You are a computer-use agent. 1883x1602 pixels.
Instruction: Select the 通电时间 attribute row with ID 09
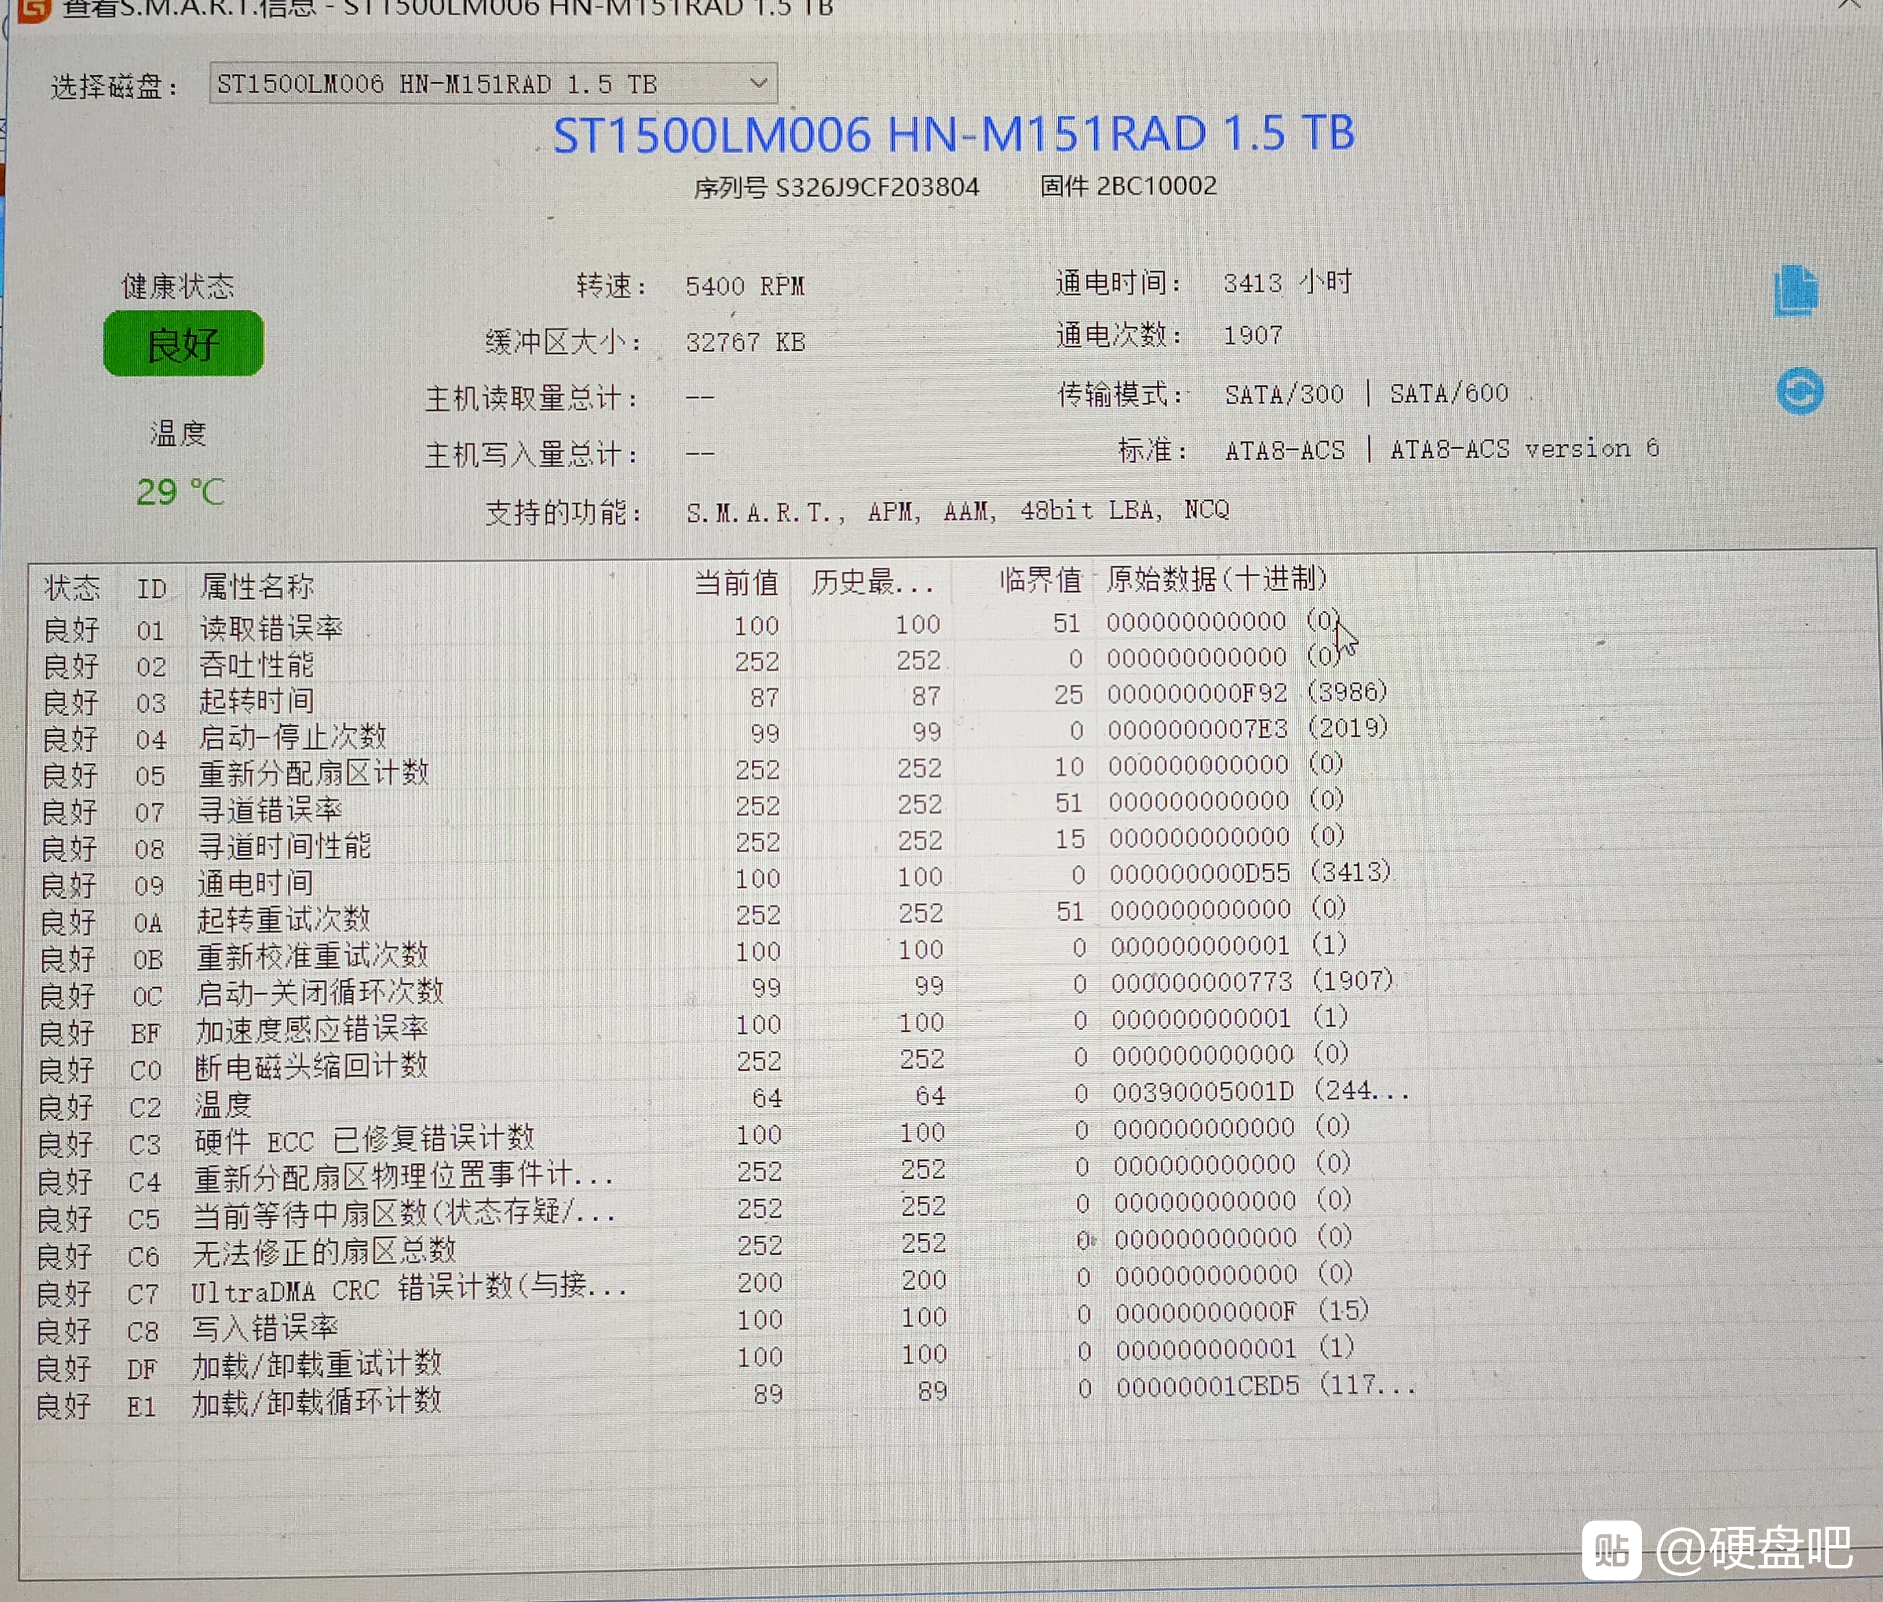(727, 879)
